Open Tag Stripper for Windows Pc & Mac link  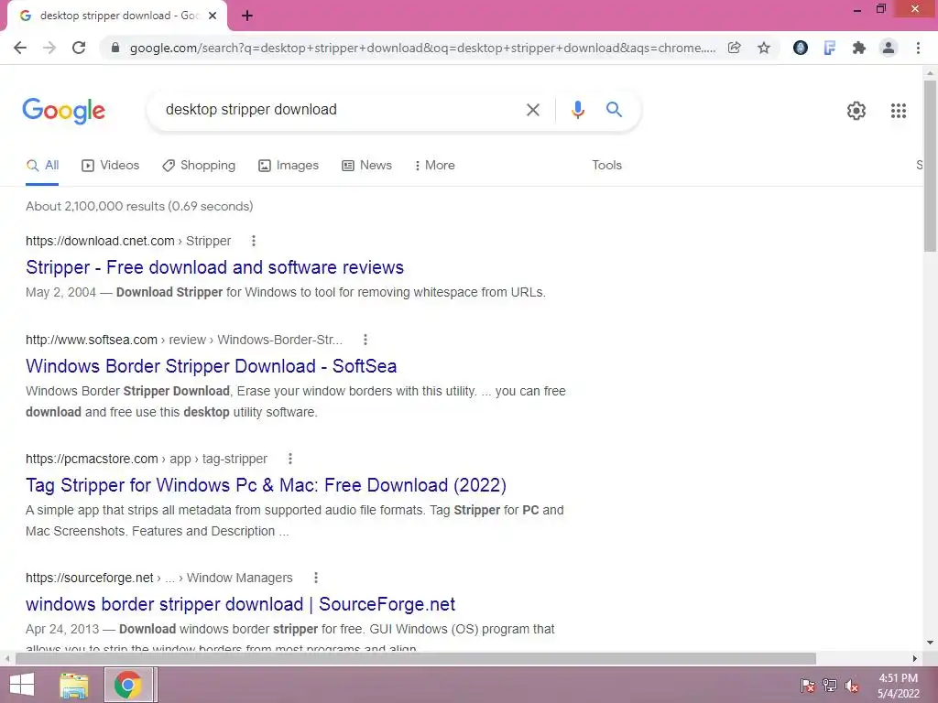pyautogui.click(x=267, y=485)
